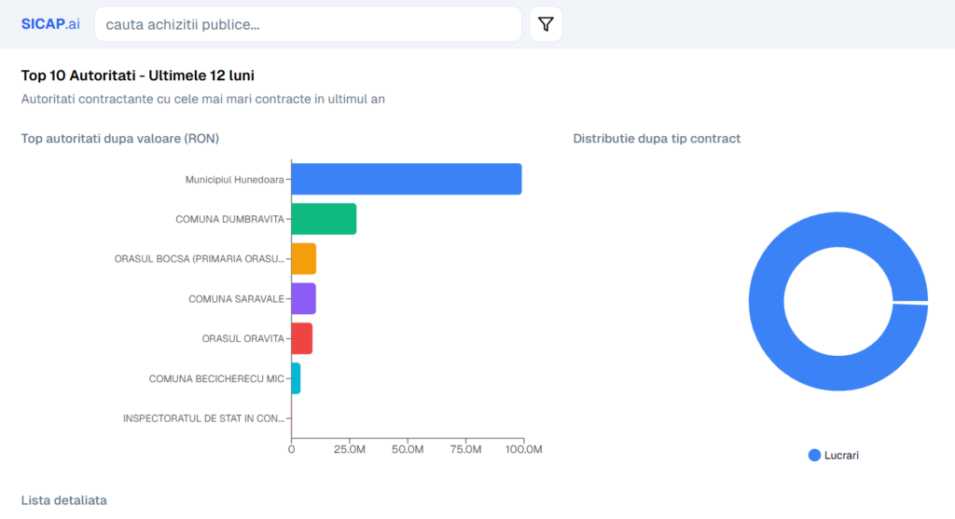Click the INSPECTORATUL DE STAT axis label

[203, 418]
